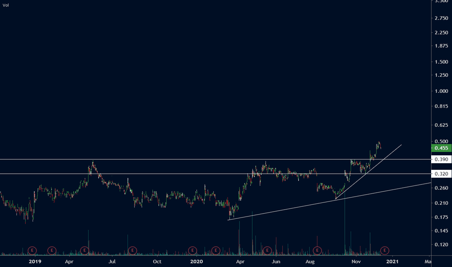Select the earnings marker just after Apr 2019
The image size is (452, 267).
(84, 250)
